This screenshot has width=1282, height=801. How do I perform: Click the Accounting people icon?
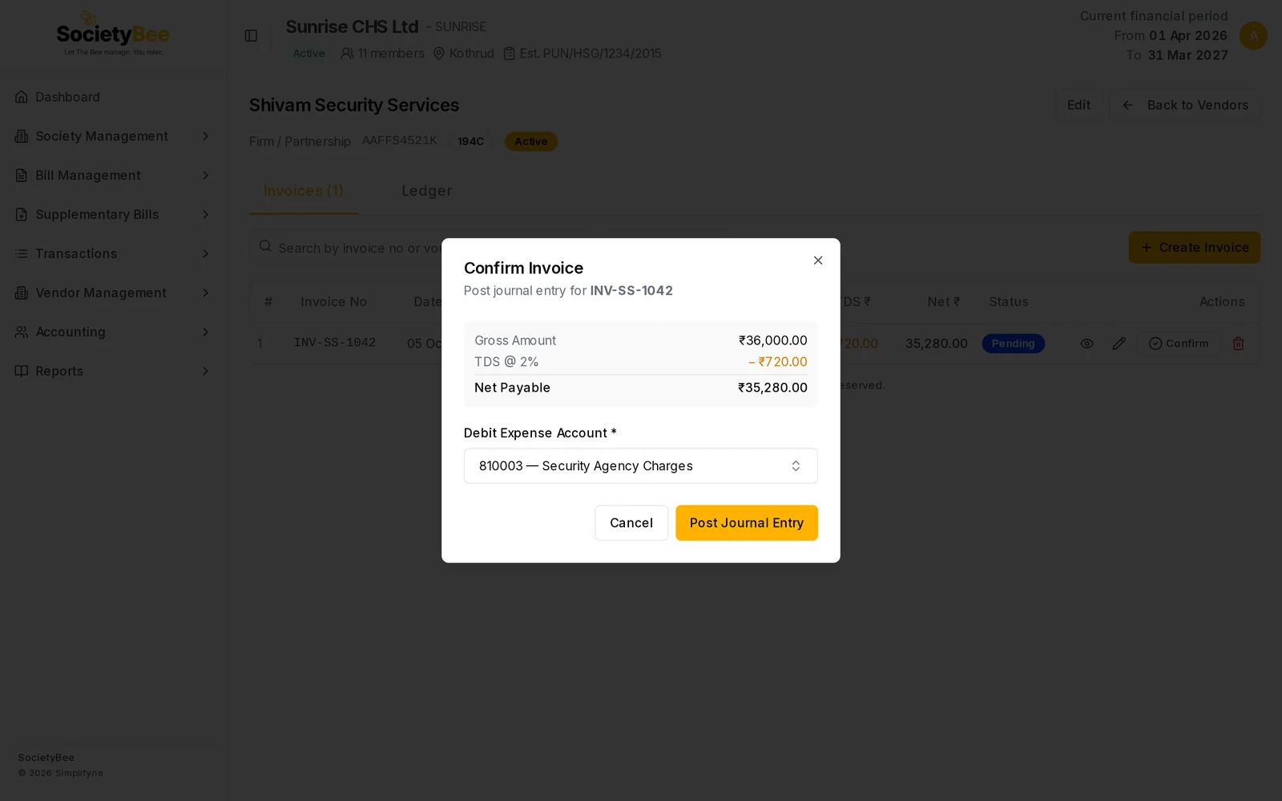coord(22,332)
